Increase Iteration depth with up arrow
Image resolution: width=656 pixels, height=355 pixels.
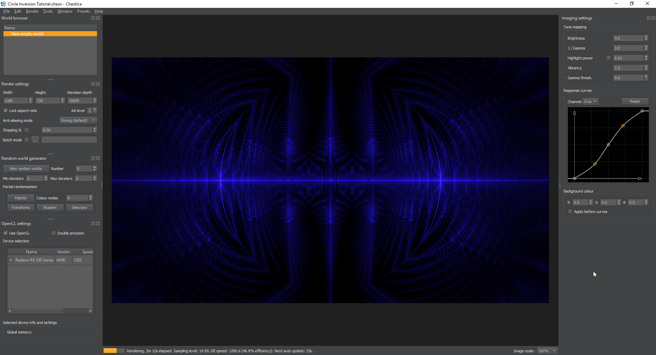pyautogui.click(x=95, y=99)
